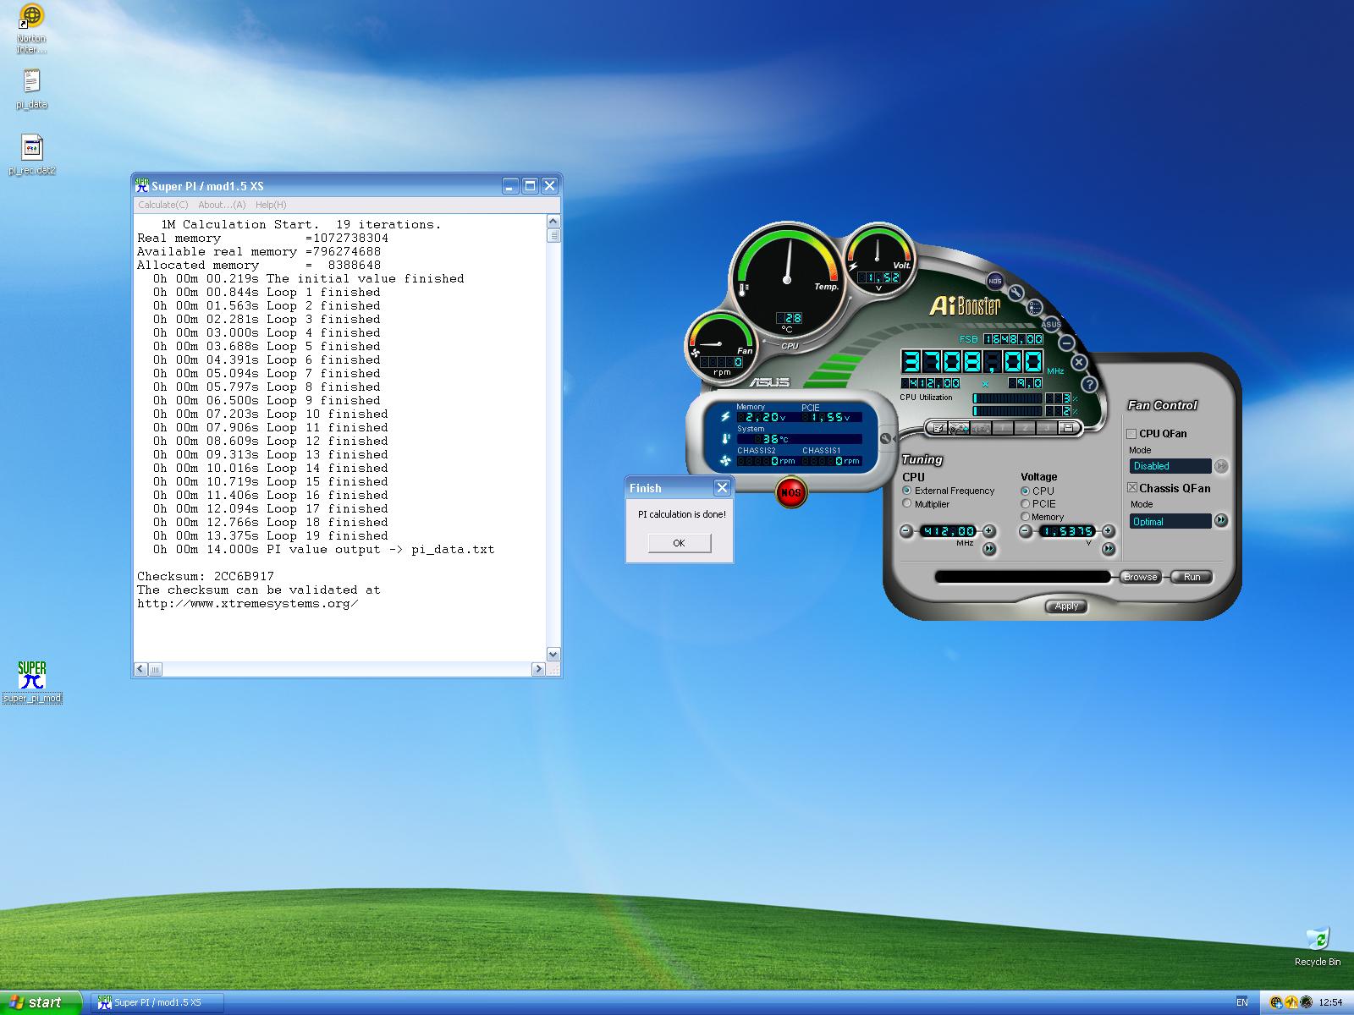Click the Apply button in AI Booster
This screenshot has width=1354, height=1015.
(1066, 606)
